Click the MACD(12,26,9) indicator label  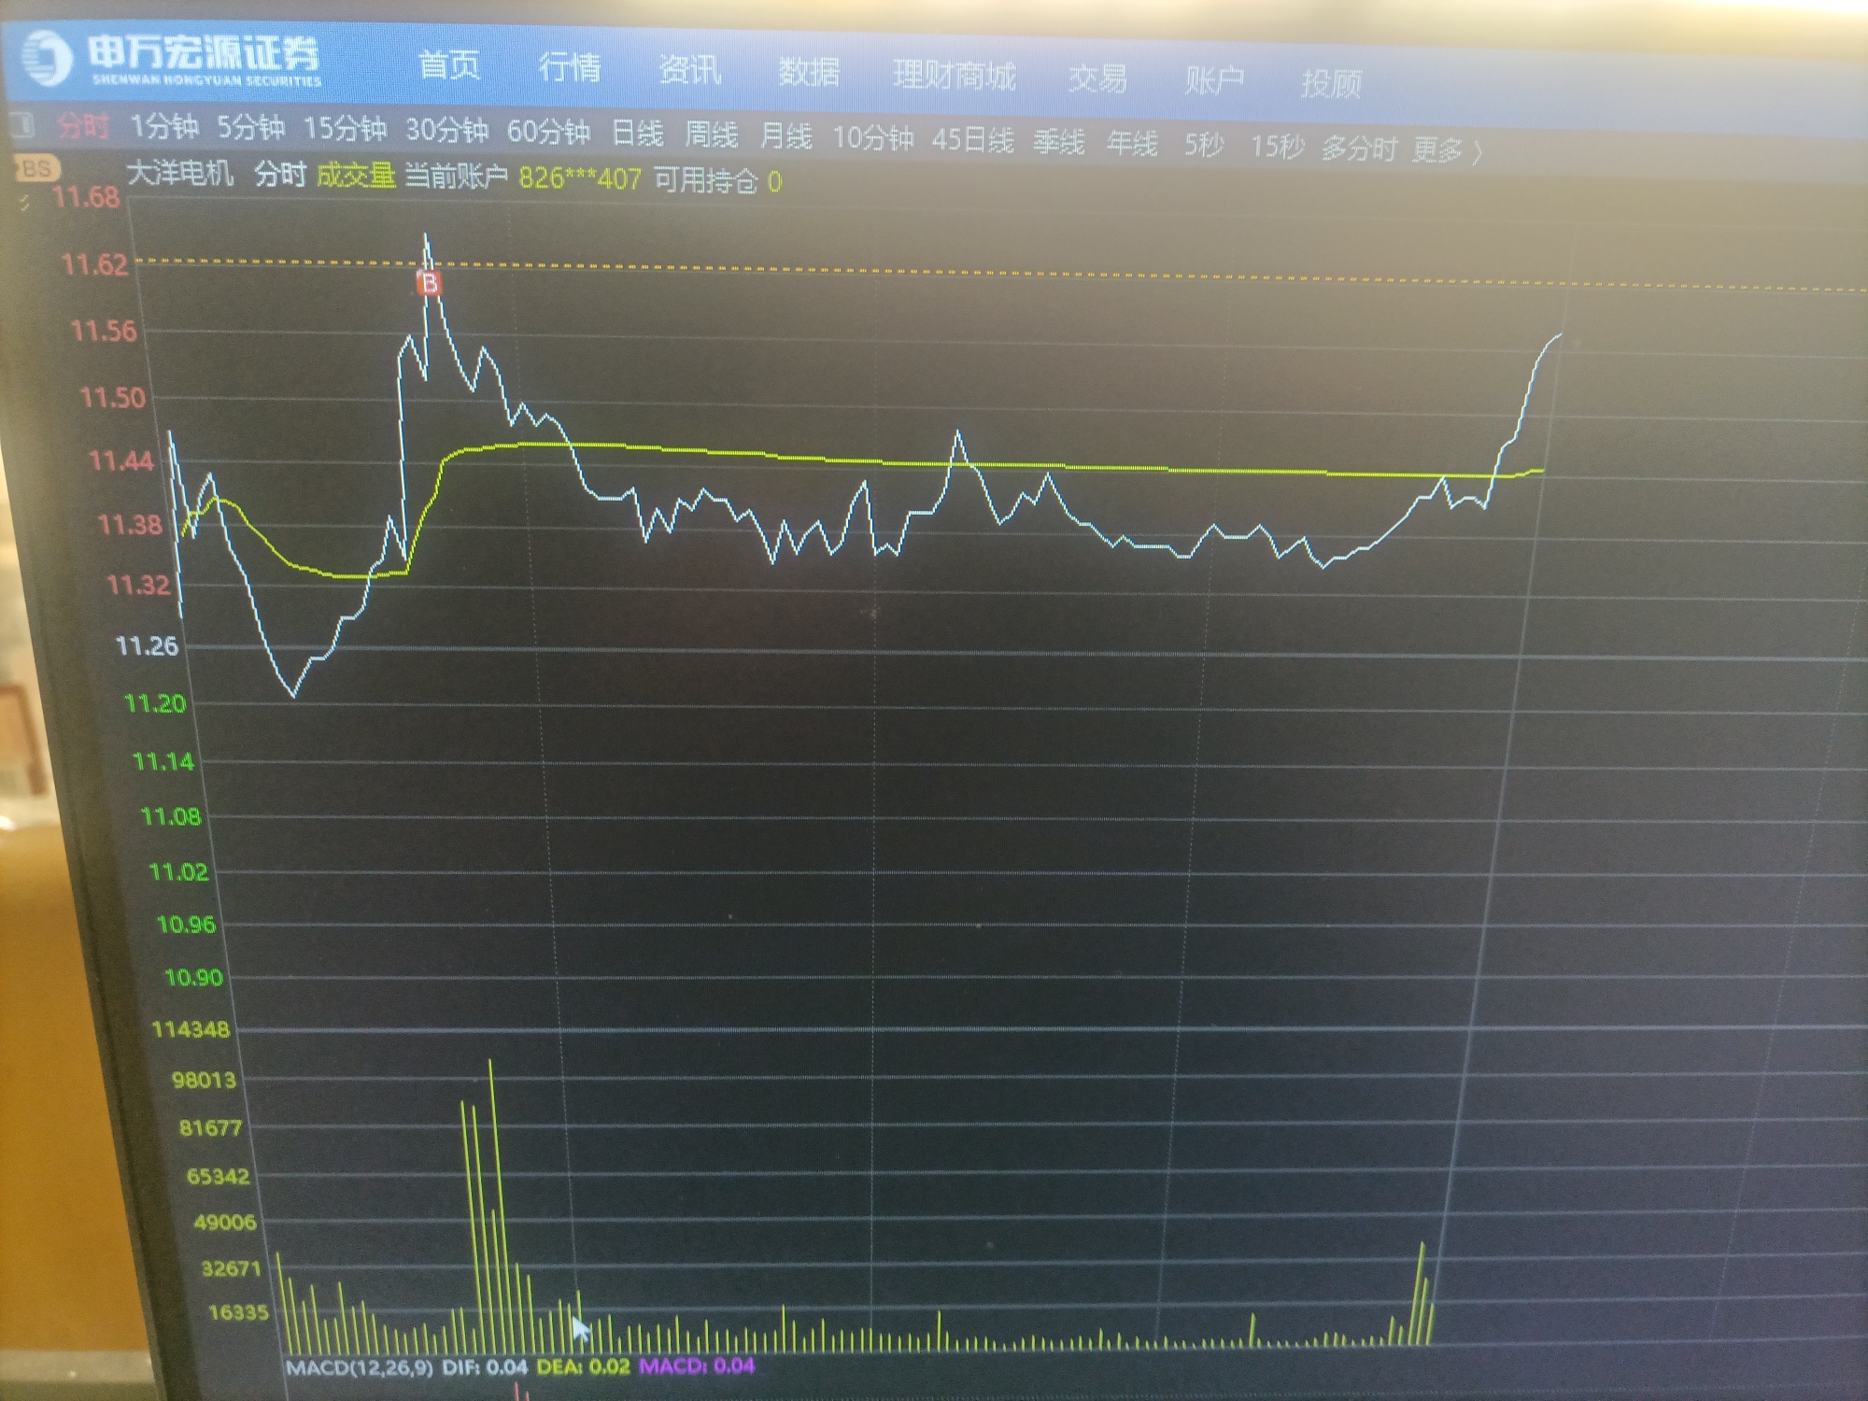pyautogui.click(x=359, y=1367)
